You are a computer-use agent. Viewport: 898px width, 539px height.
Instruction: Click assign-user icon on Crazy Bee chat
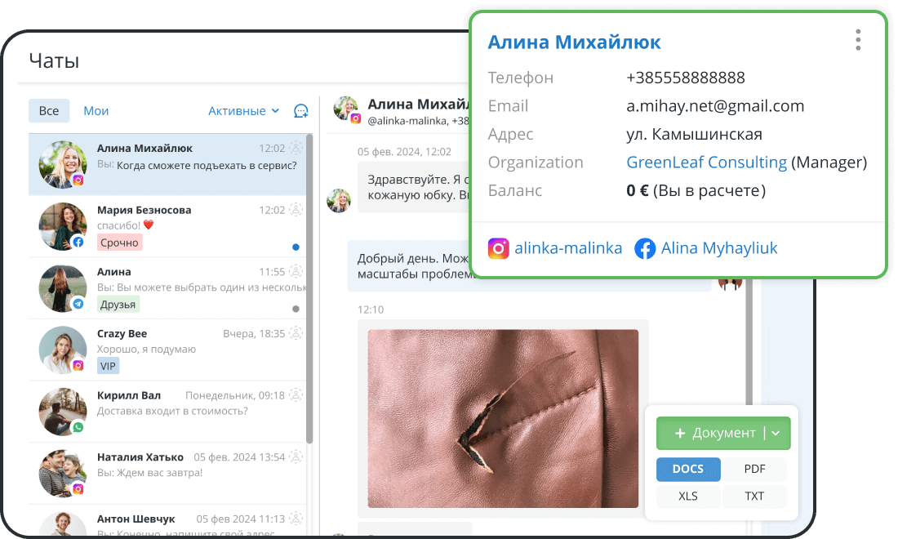pyautogui.click(x=296, y=333)
